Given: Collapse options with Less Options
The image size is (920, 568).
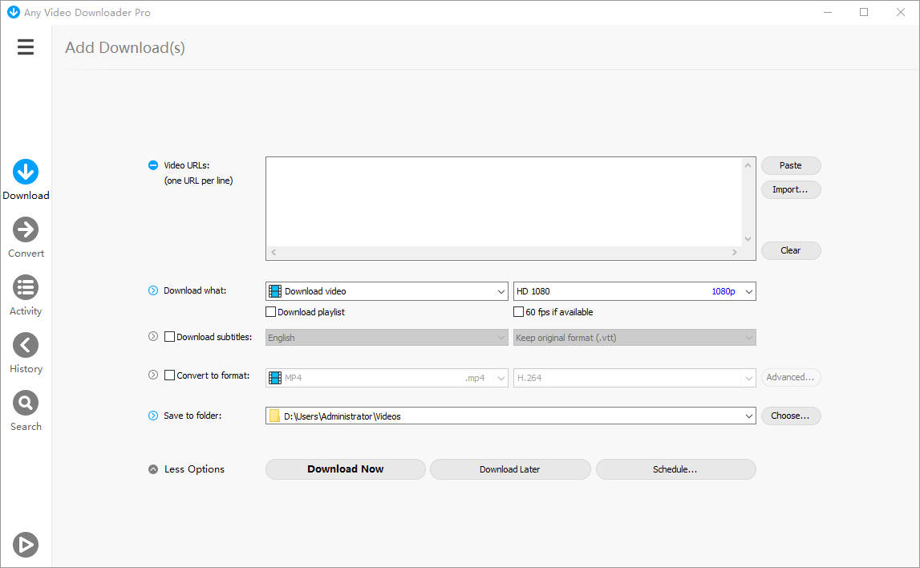Looking at the screenshot, I should pos(186,469).
